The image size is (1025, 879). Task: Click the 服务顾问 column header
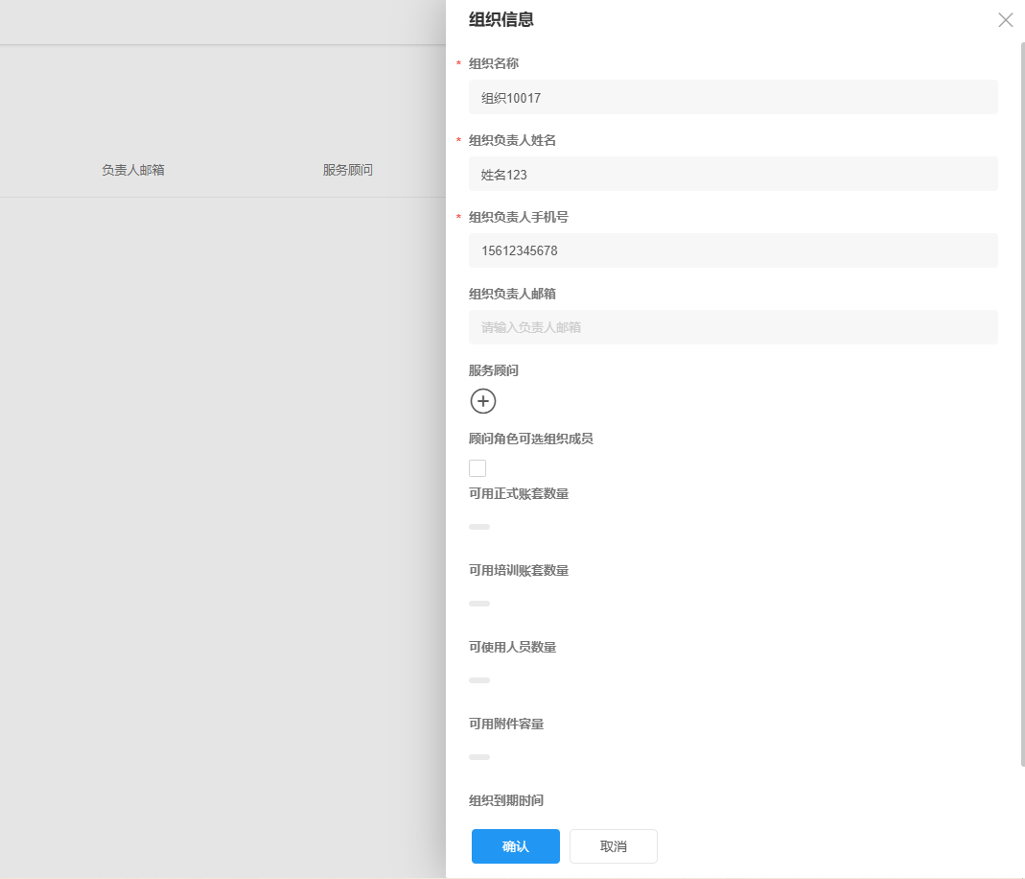[347, 170]
